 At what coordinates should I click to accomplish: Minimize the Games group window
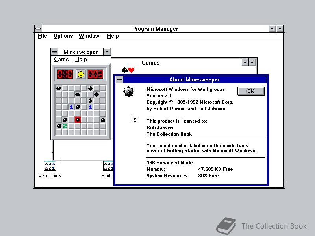245,63
